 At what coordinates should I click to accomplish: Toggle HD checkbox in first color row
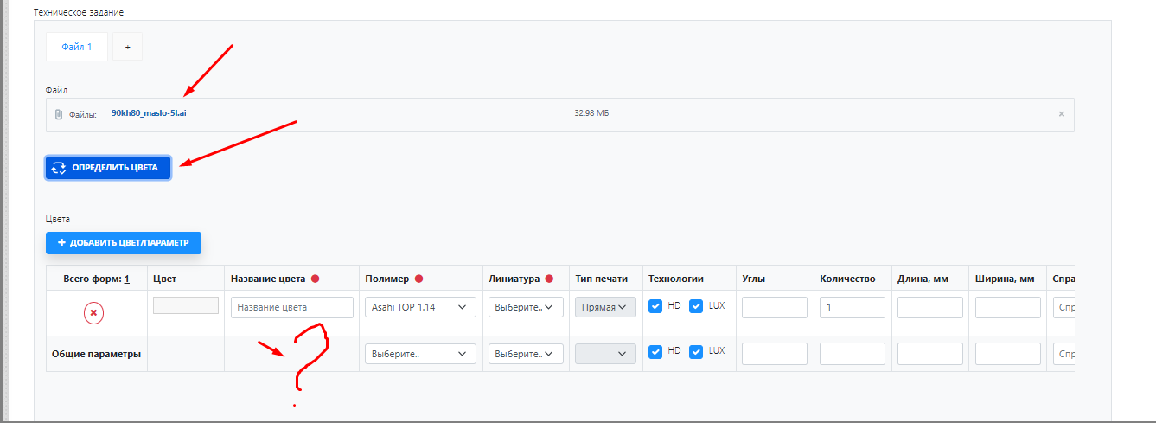[655, 306]
